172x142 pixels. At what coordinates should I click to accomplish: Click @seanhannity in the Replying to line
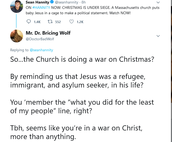tap(42, 50)
